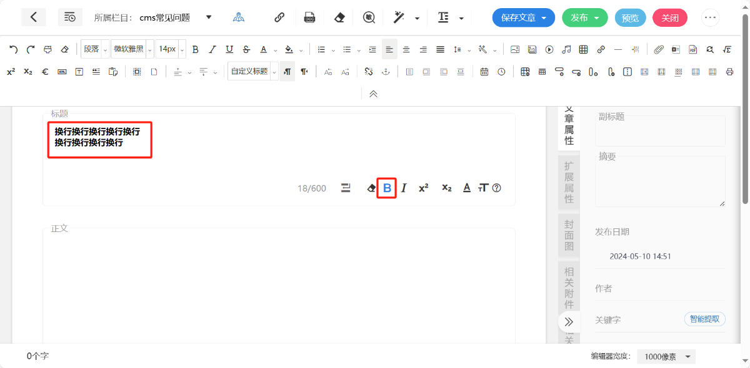This screenshot has height=368, width=750.
Task: Toggle left text alignment in main toolbar
Action: [x=389, y=49]
